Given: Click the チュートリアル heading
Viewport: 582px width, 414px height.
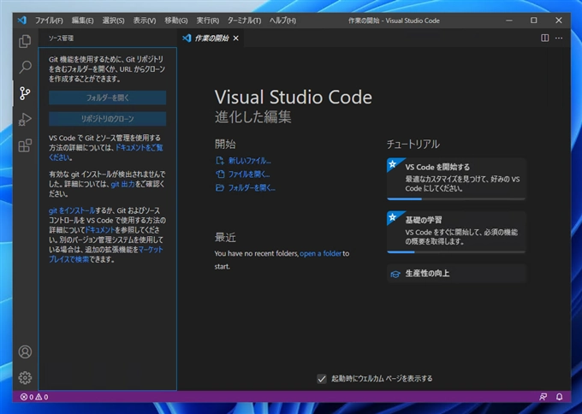Looking at the screenshot, I should coord(413,144).
